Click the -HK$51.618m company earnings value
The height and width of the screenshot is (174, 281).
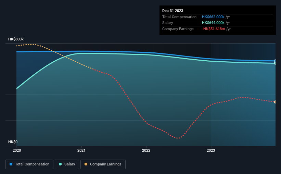pos(213,29)
